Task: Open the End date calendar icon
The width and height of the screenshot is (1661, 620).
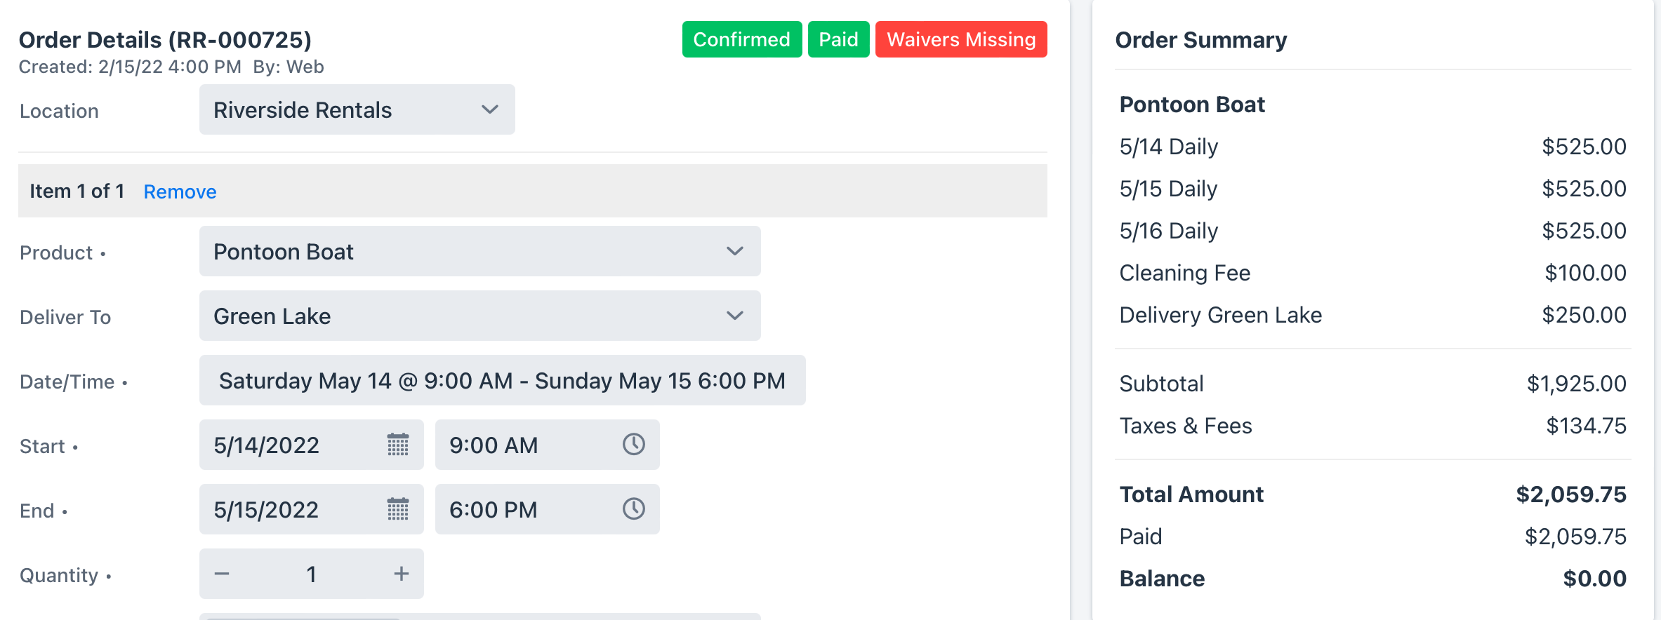Action: tap(398, 509)
